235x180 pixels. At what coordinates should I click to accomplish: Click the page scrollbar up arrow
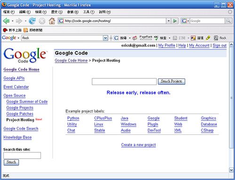(231, 45)
